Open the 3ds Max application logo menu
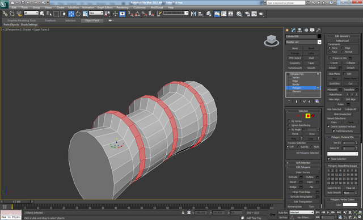The width and height of the screenshot is (363, 220). coord(4,4)
